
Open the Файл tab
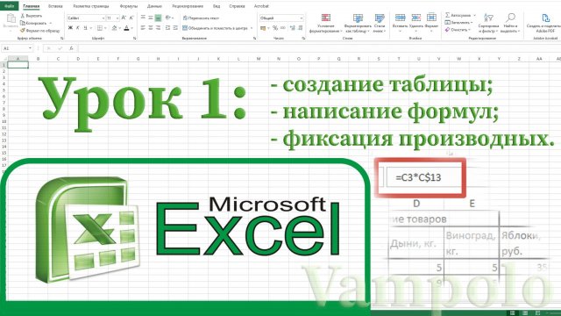tap(10, 6)
